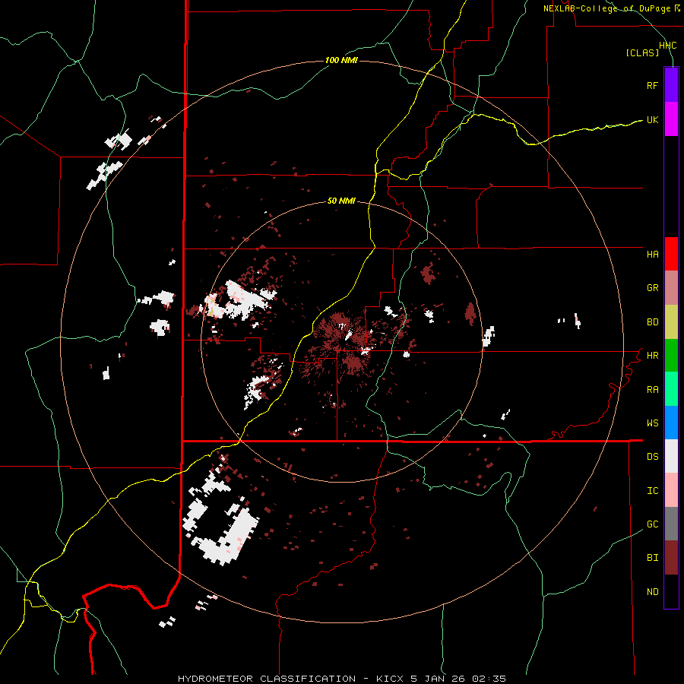
Task: Click the HA legend label
Action: (652, 255)
